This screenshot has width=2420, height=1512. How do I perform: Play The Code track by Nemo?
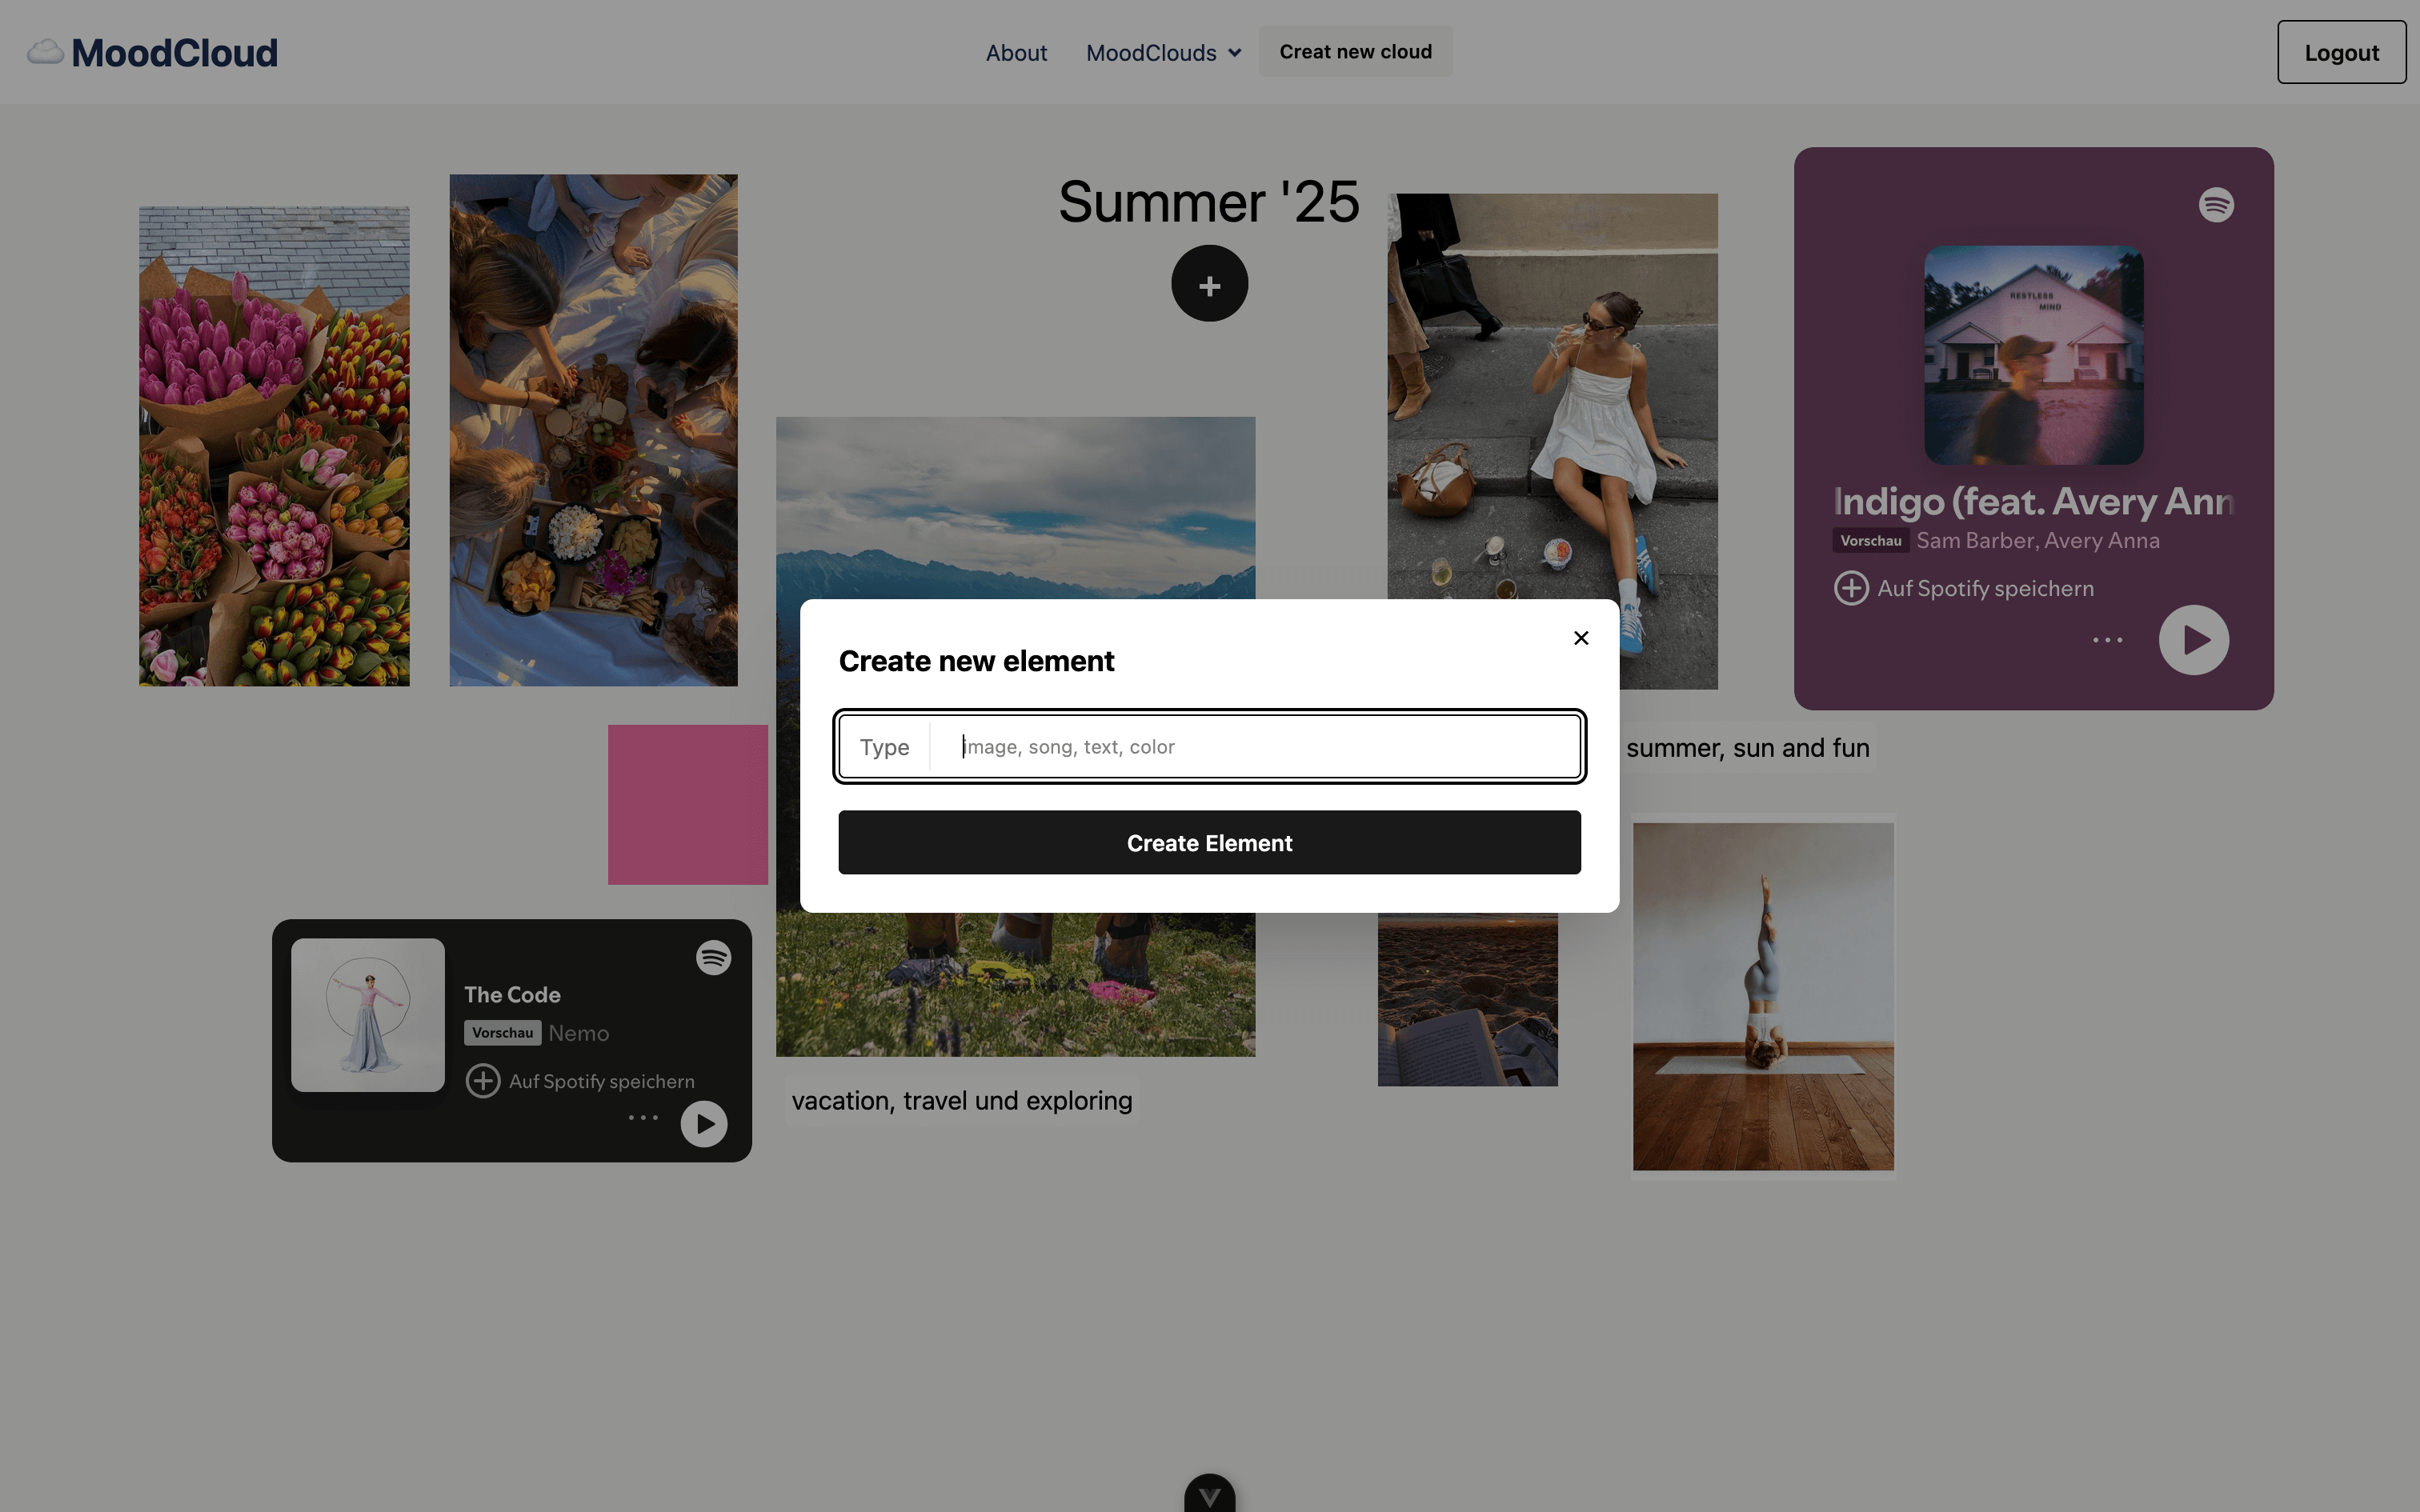tap(704, 1124)
